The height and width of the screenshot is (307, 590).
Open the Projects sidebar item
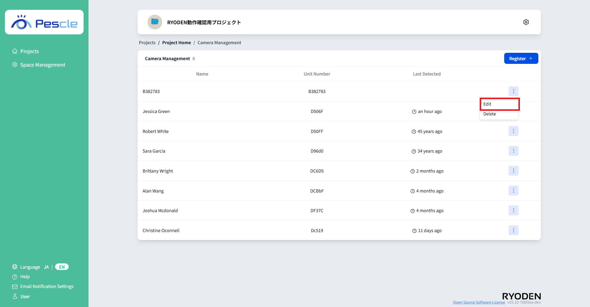coord(29,51)
